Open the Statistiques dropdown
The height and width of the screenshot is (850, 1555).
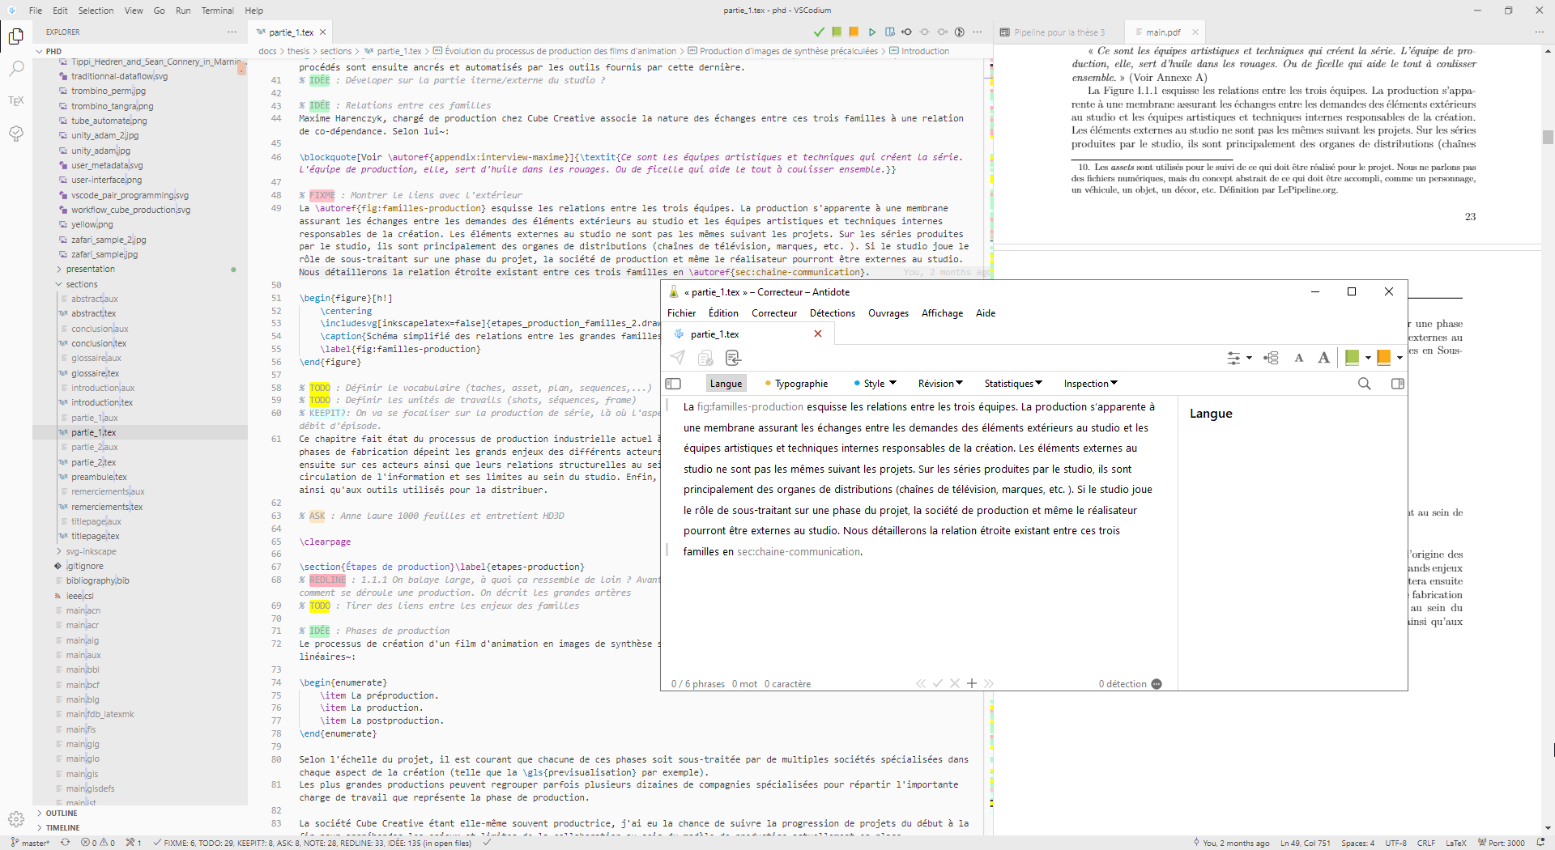pos(1012,384)
